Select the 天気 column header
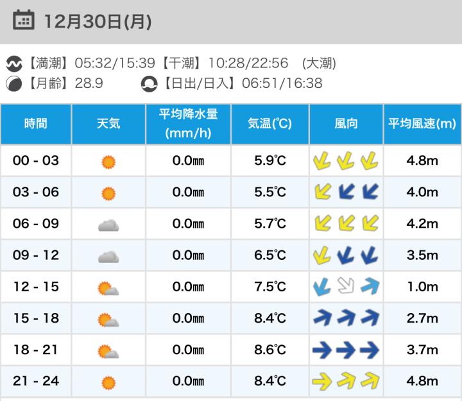 108,124
